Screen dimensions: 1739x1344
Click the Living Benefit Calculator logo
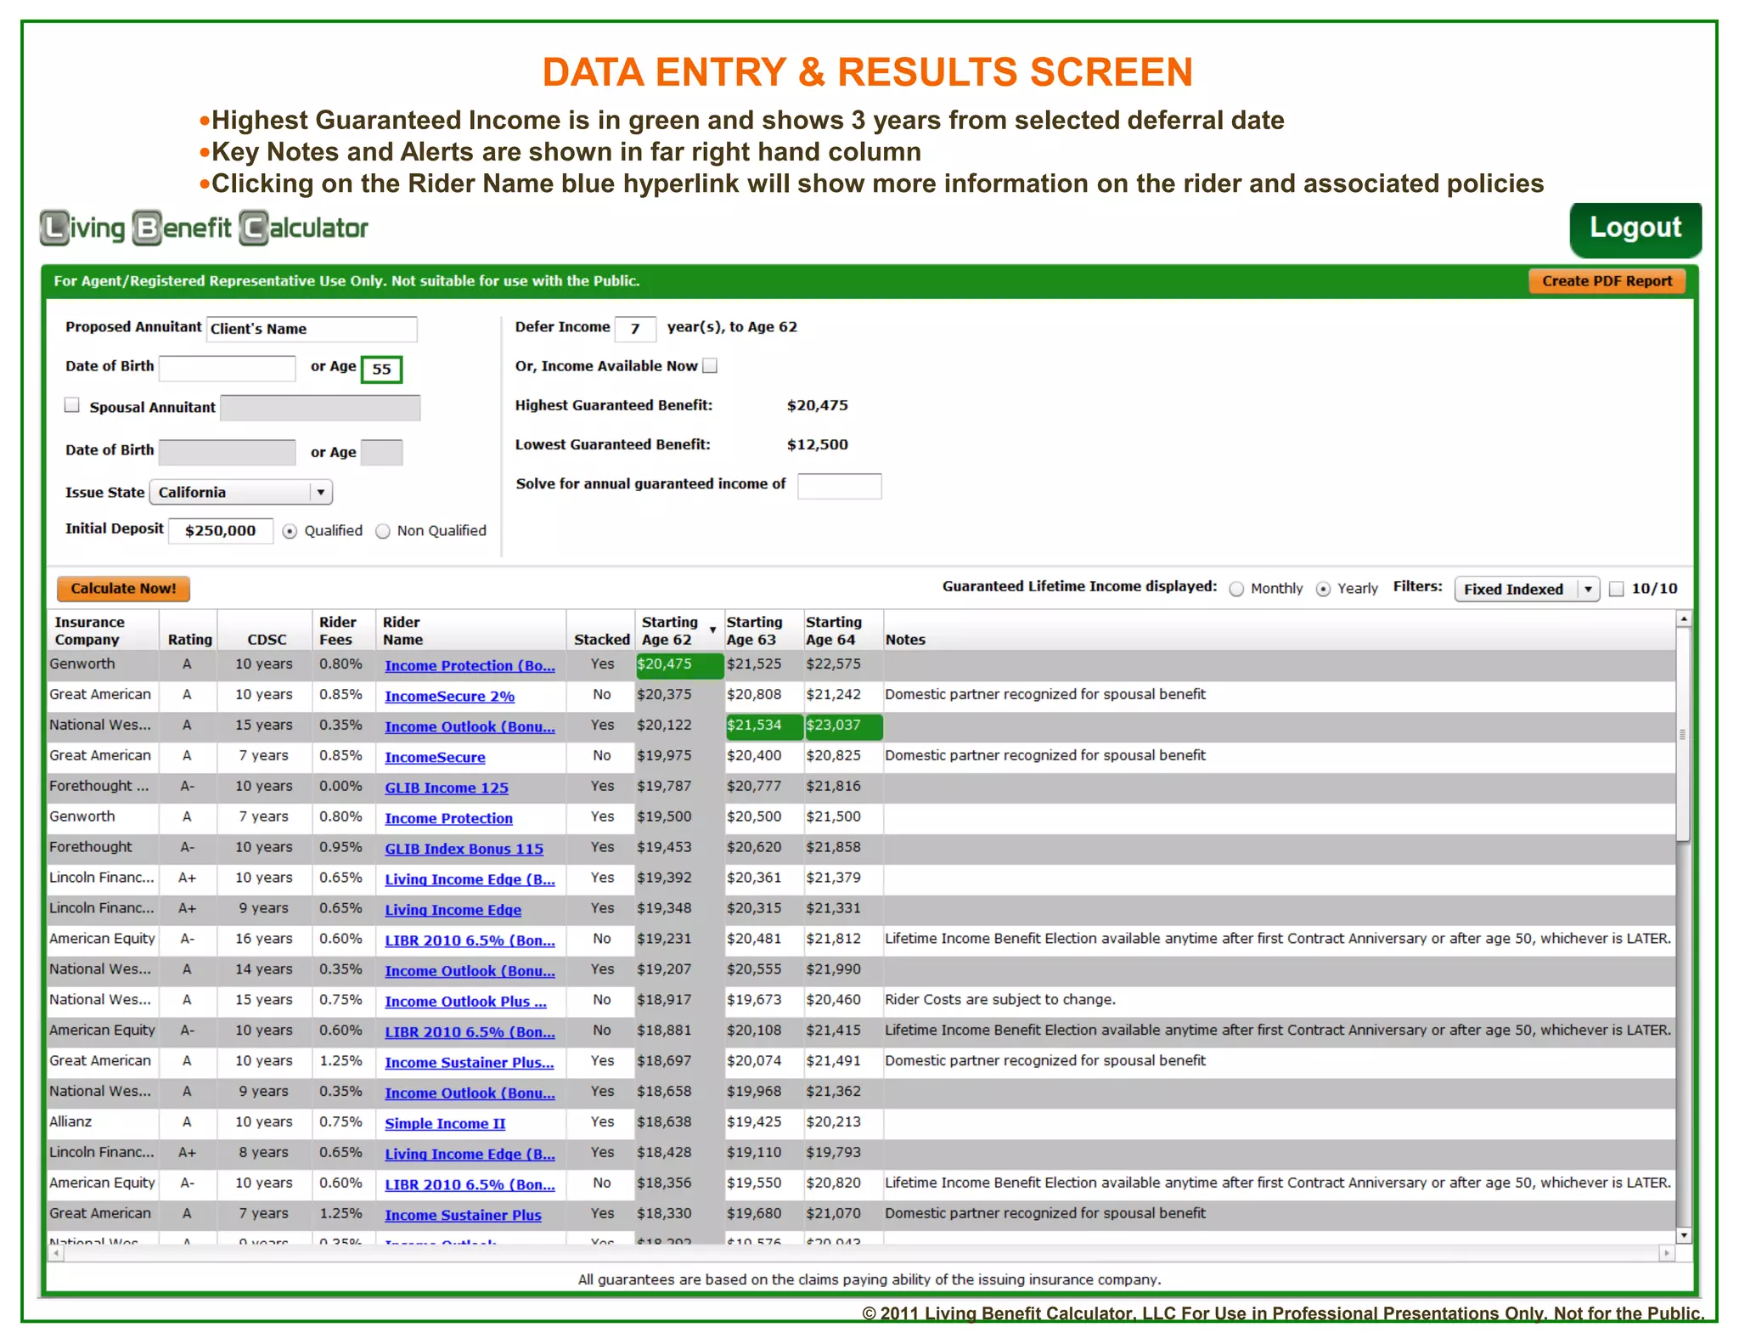coord(204,228)
